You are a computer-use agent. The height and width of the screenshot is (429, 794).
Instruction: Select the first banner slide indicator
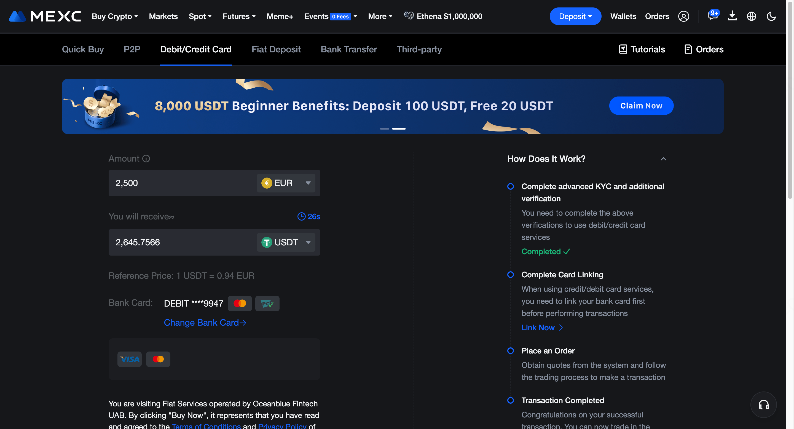click(384, 128)
